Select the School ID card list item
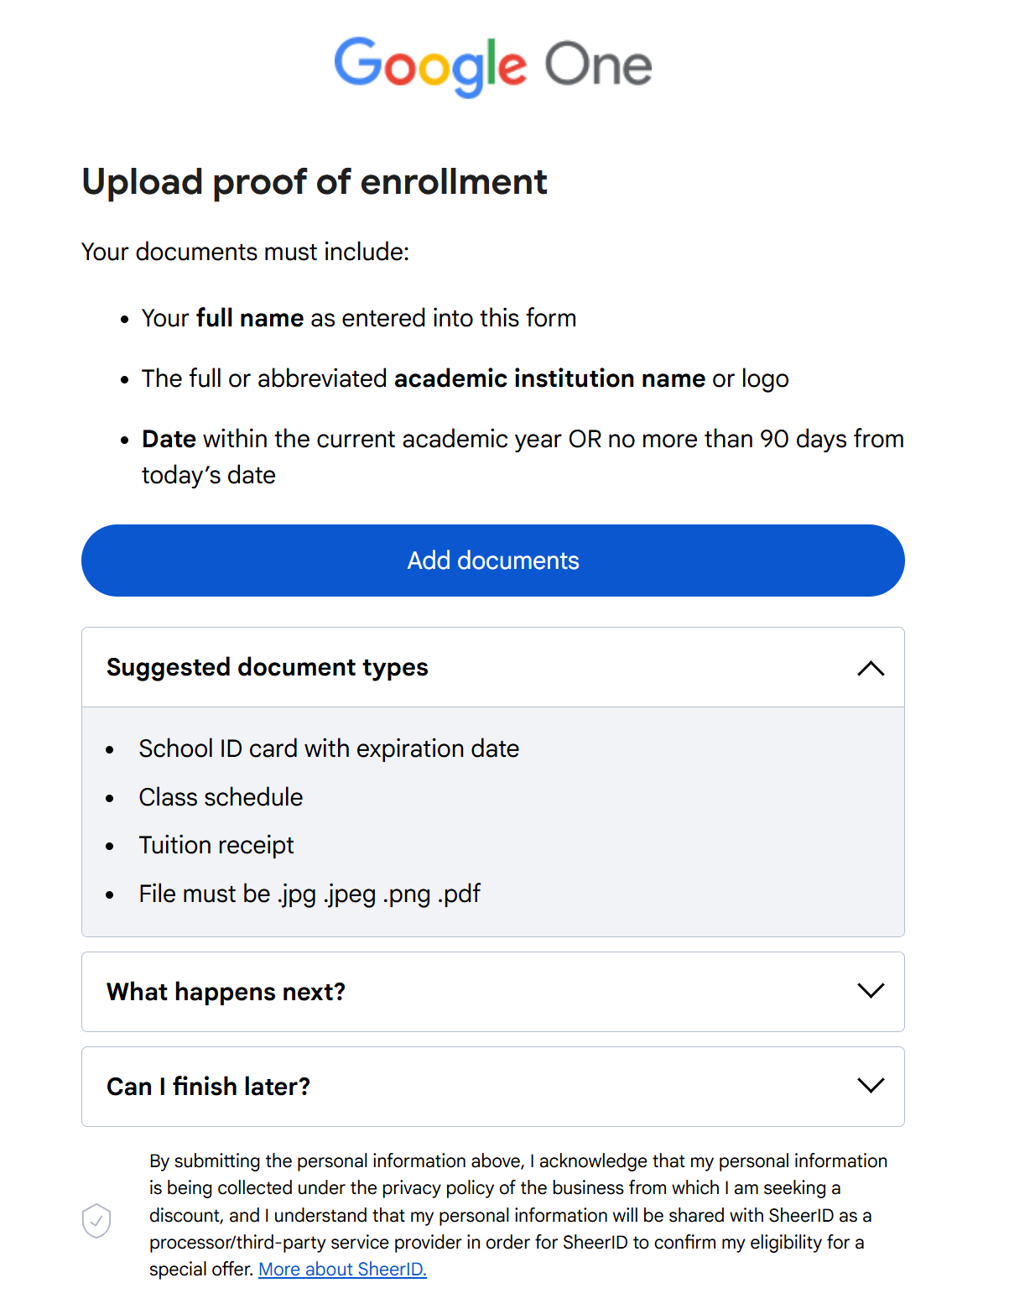This screenshot has width=1009, height=1309. pyautogui.click(x=329, y=748)
